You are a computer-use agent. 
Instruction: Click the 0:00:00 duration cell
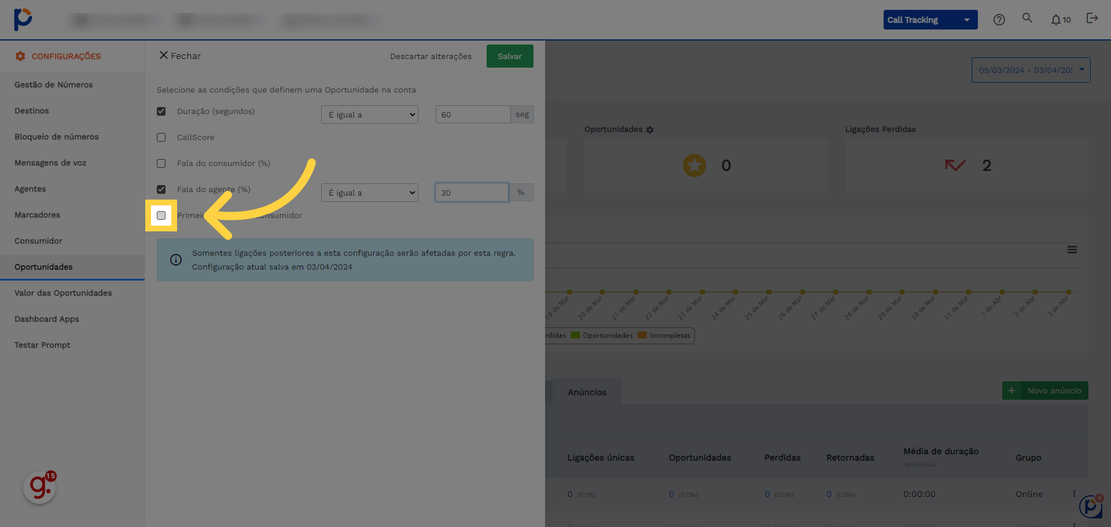point(919,494)
